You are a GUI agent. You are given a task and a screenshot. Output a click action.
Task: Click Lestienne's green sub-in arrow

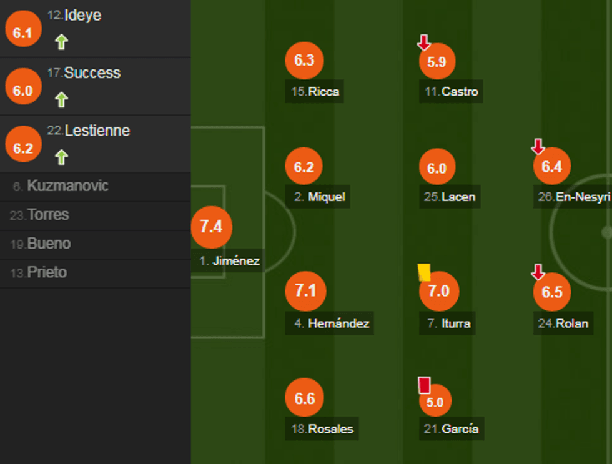tap(61, 157)
